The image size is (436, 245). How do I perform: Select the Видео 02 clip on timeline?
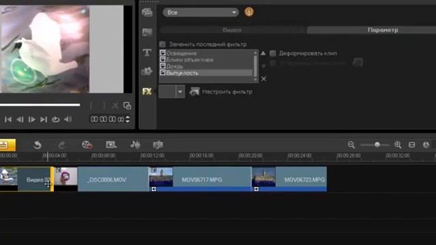27,179
